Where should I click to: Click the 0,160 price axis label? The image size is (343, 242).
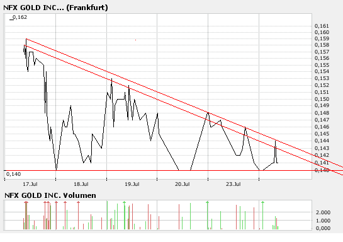322,32
